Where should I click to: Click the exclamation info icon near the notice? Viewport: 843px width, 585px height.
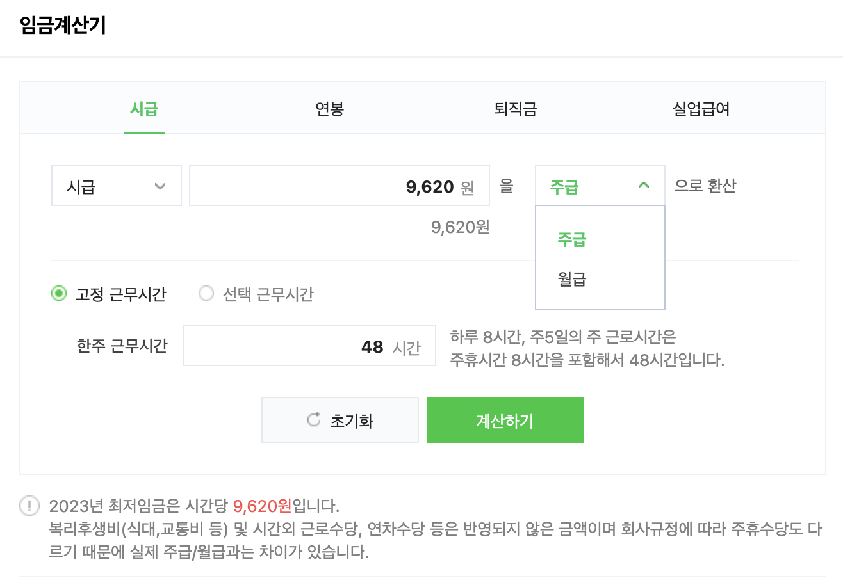tap(28, 506)
